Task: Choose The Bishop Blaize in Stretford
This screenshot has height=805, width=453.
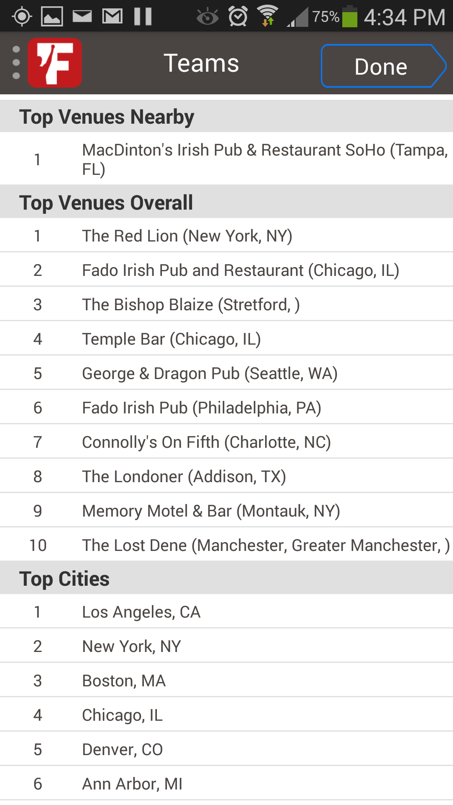Action: pos(191,305)
